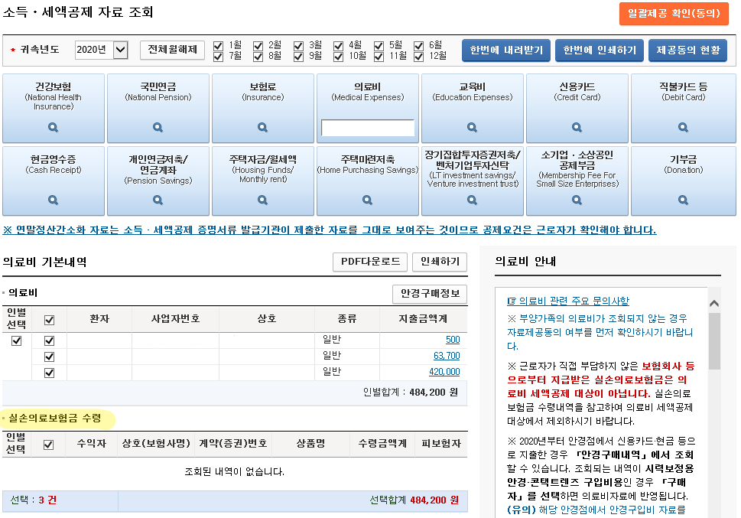This screenshot has height=518, width=741.
Task: Click magnifier icon under 교육비 tile
Action: pos(472,127)
